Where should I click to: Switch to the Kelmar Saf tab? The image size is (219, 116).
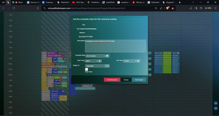[x=33, y=2]
